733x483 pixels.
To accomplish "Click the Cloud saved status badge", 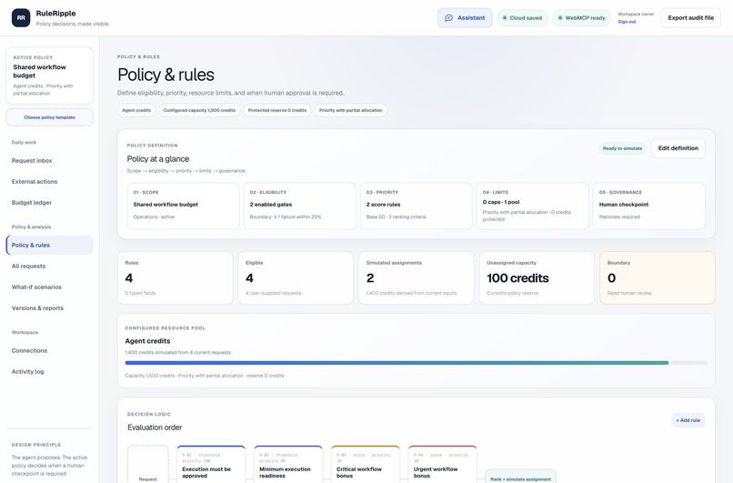I will [x=522, y=18].
